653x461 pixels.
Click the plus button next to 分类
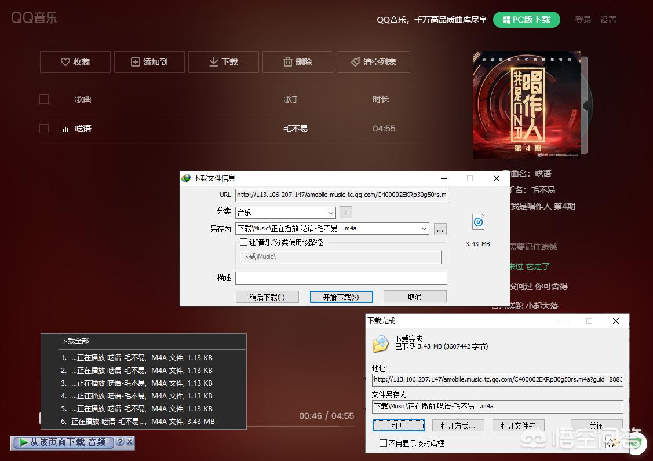(x=346, y=213)
